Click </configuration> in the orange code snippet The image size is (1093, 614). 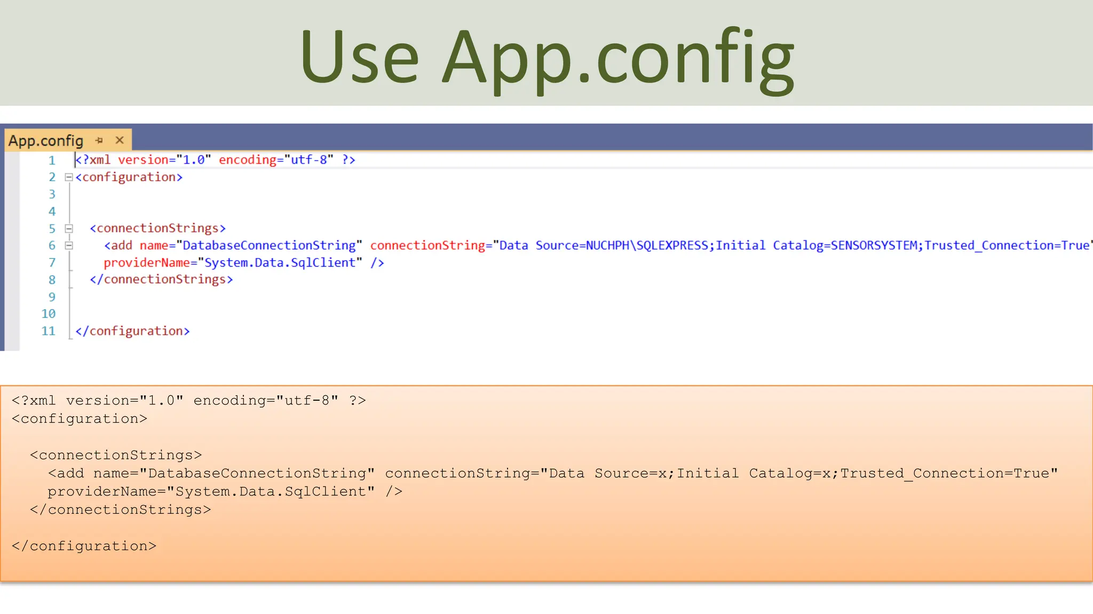[84, 546]
